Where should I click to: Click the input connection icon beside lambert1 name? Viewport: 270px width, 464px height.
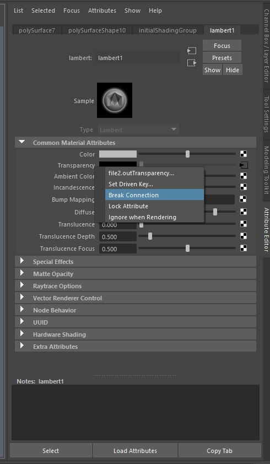(x=192, y=51)
